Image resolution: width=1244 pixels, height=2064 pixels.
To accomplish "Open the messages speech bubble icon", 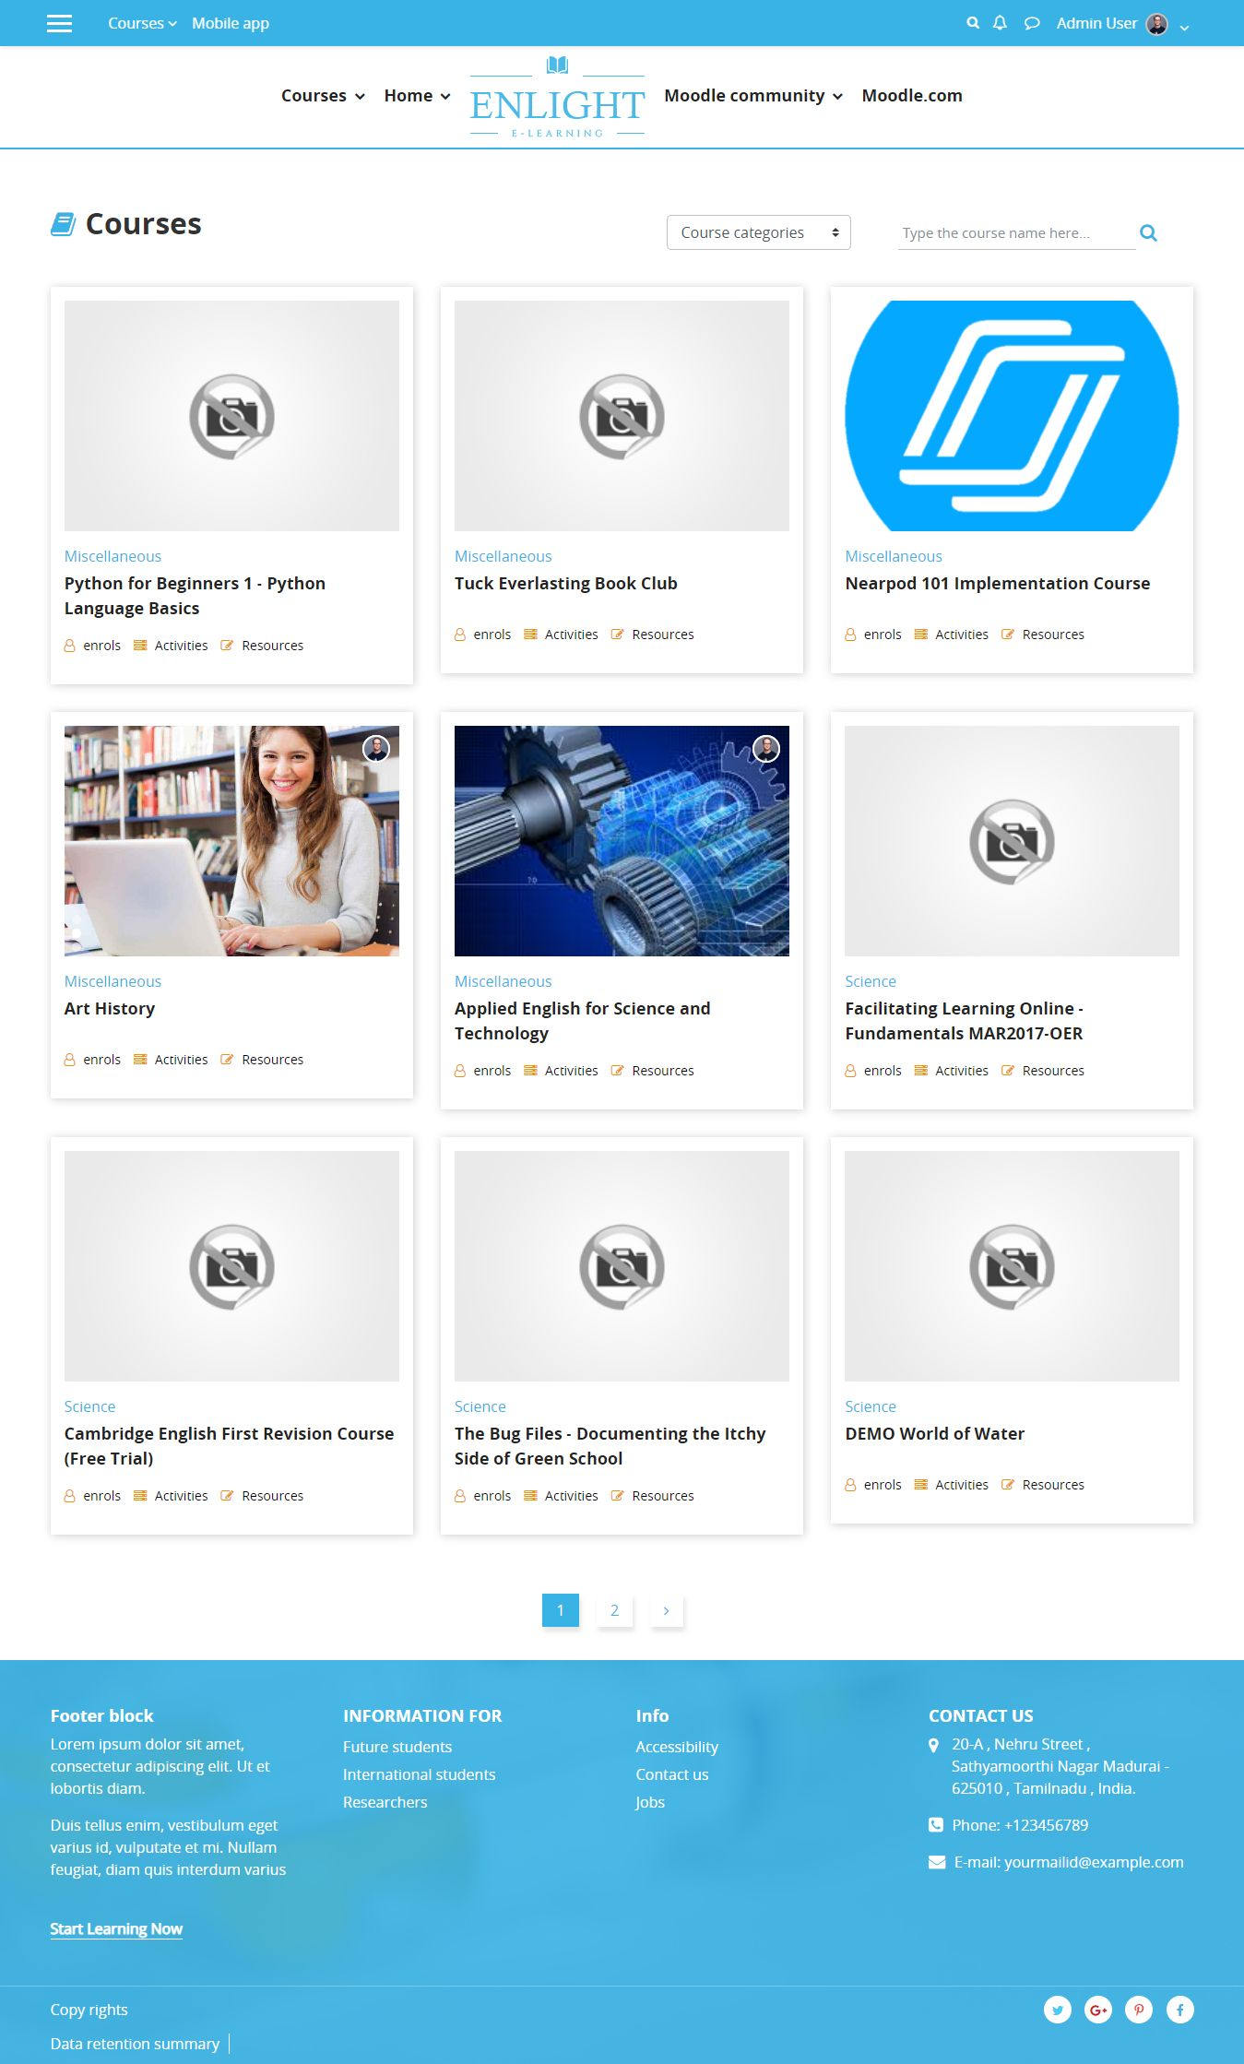I will coord(1032,23).
